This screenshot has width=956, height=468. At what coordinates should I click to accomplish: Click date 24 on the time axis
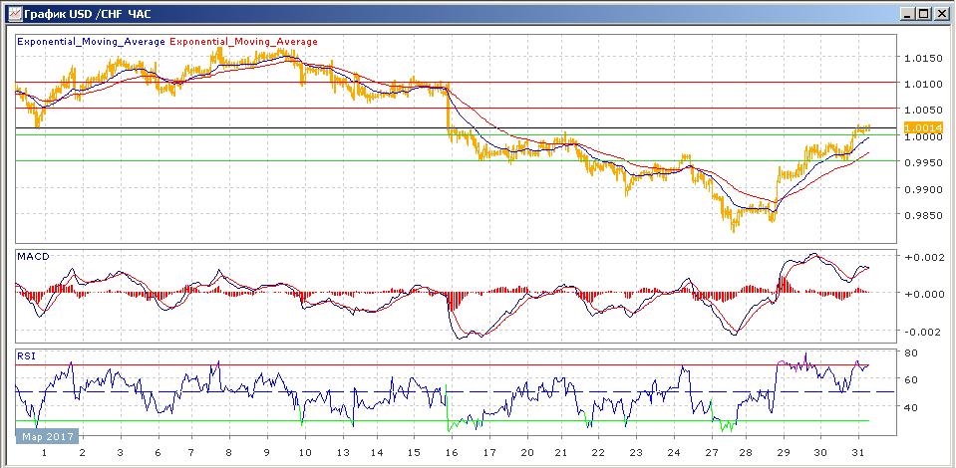[674, 454]
